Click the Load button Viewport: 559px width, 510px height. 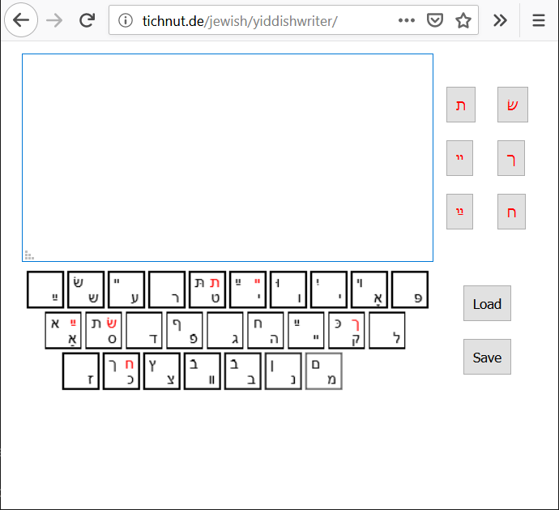487,303
